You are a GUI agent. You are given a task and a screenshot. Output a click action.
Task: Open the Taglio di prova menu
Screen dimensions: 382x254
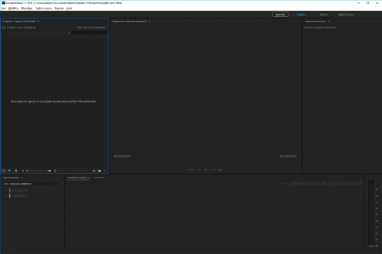[x=44, y=9]
